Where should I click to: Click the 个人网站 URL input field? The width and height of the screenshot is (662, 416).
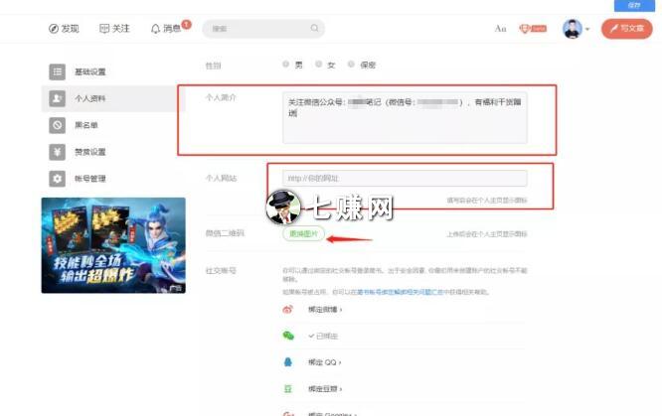point(405,178)
